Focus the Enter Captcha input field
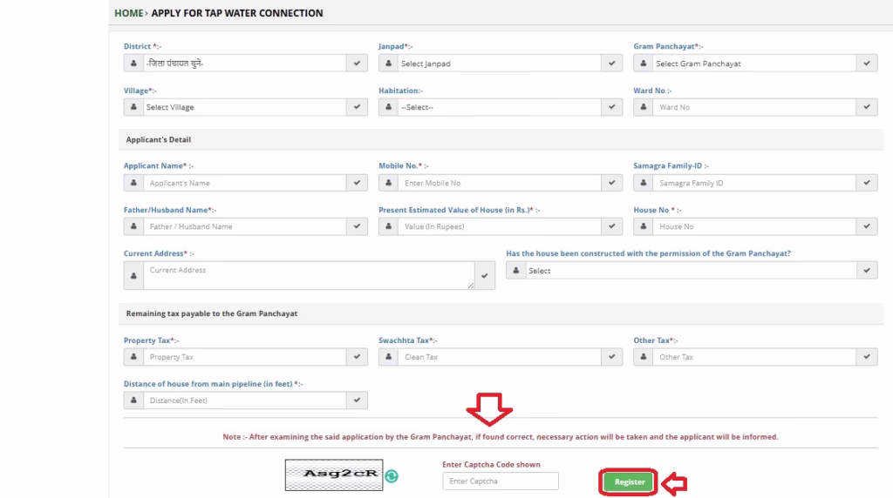Screen dimensions: 893x498 coord(501,481)
